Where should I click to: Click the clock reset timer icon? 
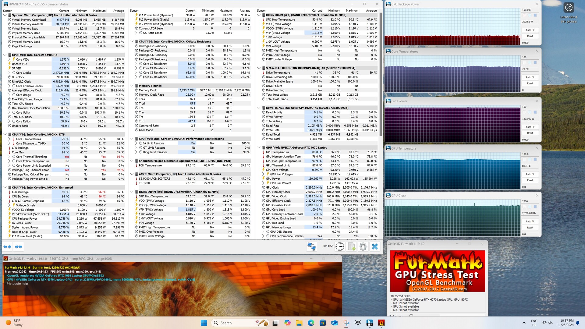click(x=340, y=246)
